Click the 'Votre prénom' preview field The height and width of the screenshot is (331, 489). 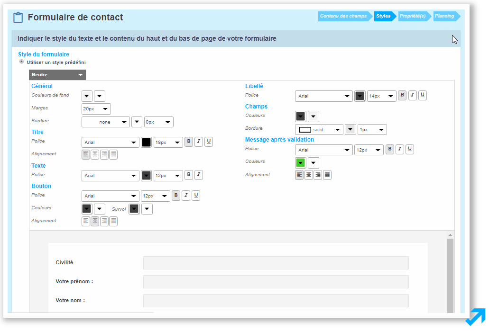(276, 282)
